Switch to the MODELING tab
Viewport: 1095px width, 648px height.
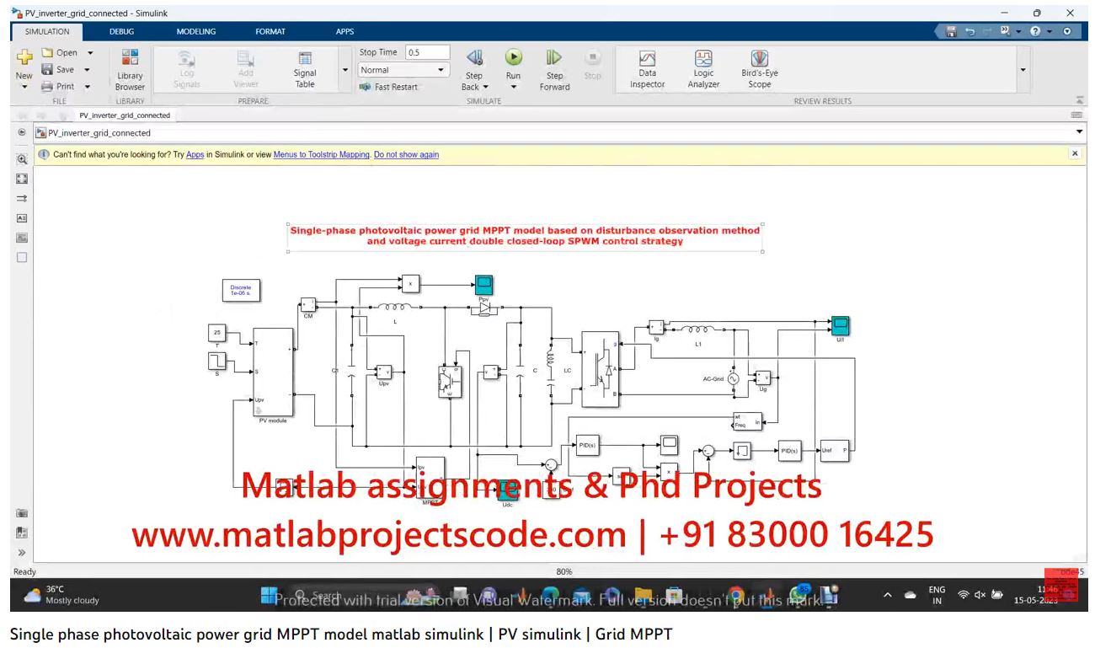click(195, 31)
